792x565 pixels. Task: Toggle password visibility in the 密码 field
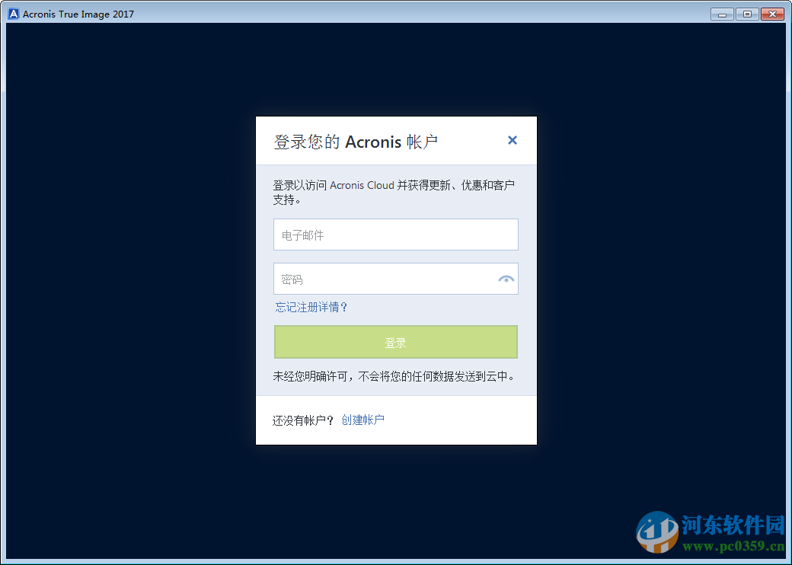point(505,279)
